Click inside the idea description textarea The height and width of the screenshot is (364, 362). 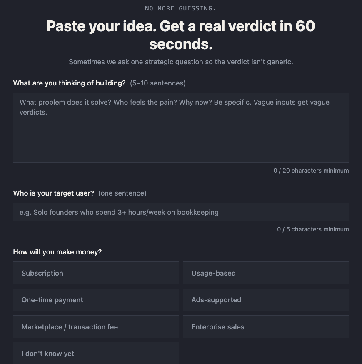181,127
